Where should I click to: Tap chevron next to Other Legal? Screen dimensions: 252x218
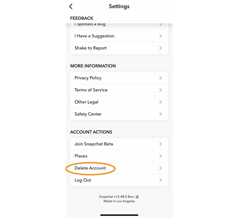161,102
